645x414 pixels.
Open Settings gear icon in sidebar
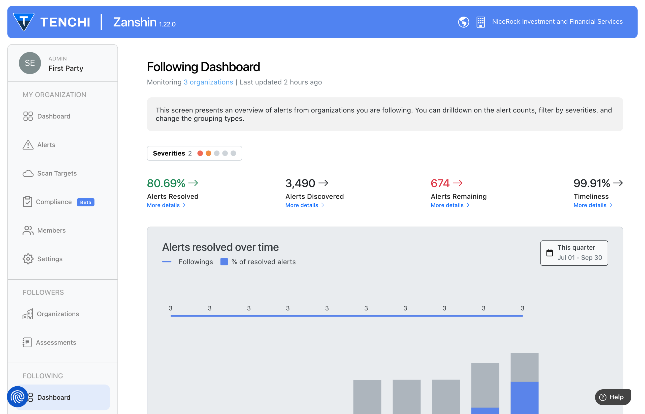tap(28, 259)
